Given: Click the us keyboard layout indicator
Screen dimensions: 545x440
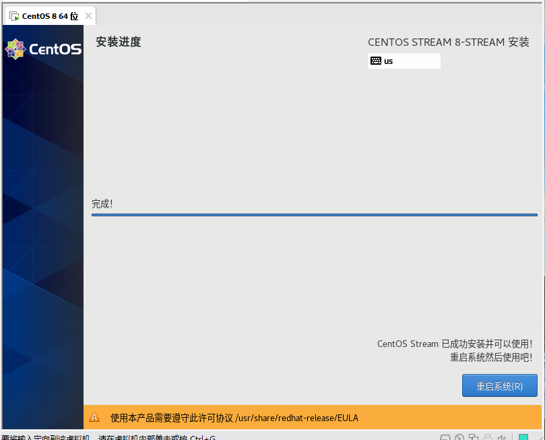Looking at the screenshot, I should click(x=404, y=61).
